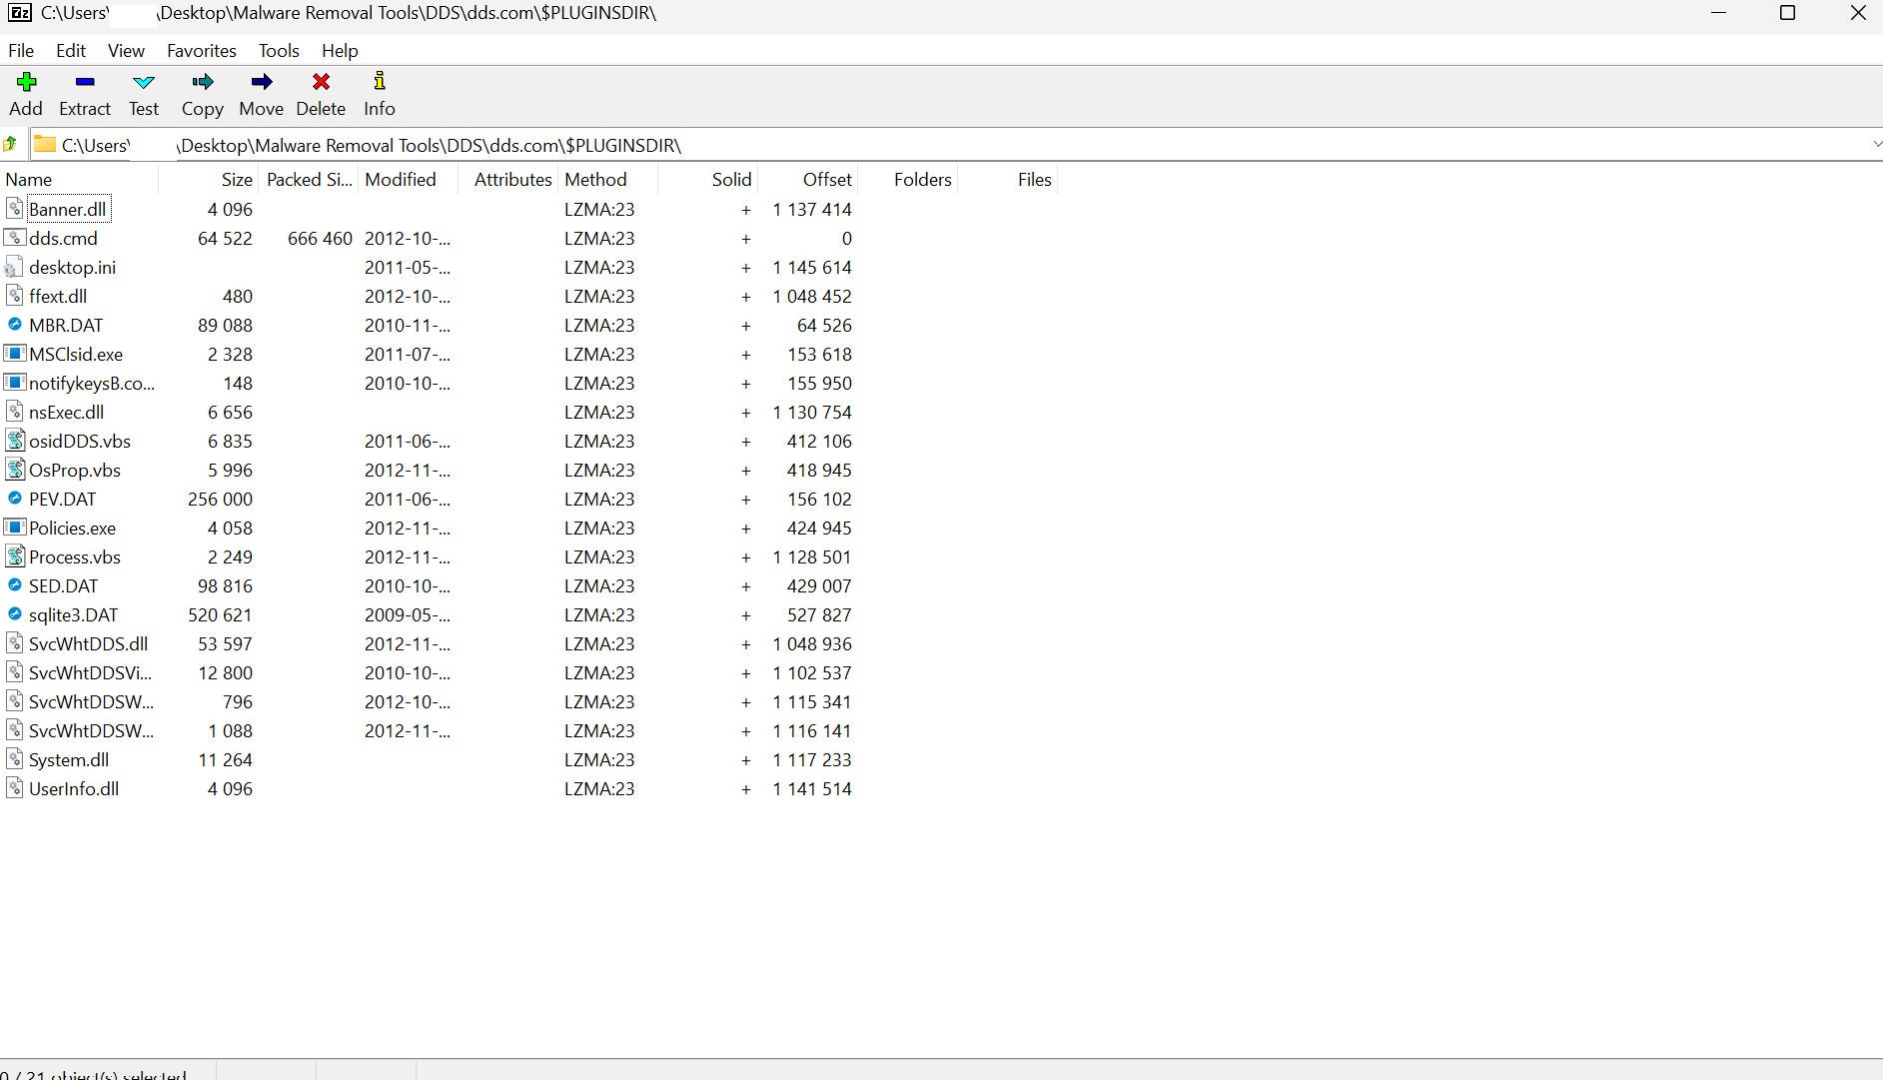Select the System.dll file name
This screenshot has height=1080, width=1883.
tap(69, 759)
